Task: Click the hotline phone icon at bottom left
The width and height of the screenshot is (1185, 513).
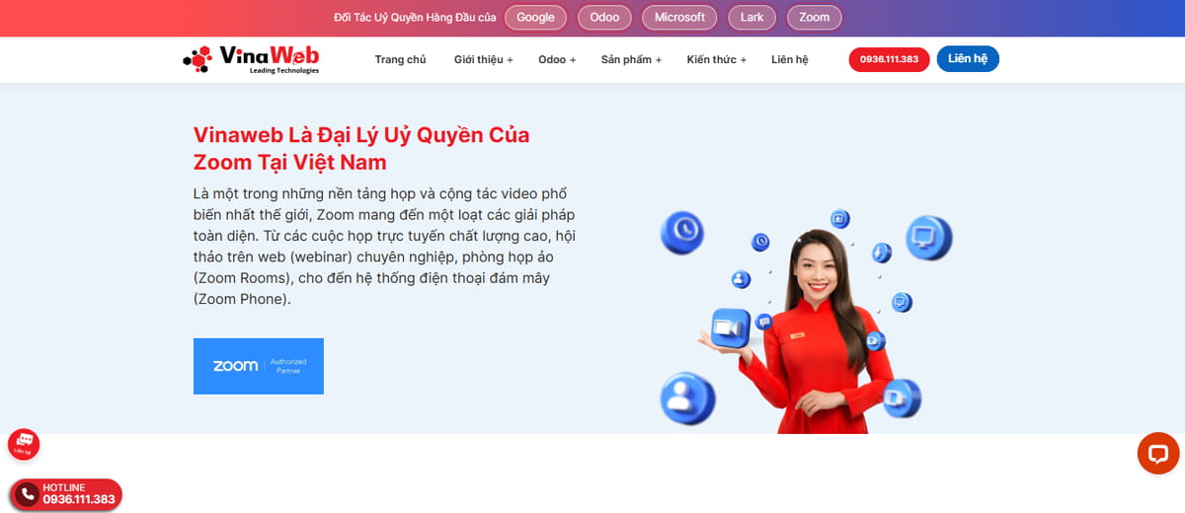Action: coord(28,493)
